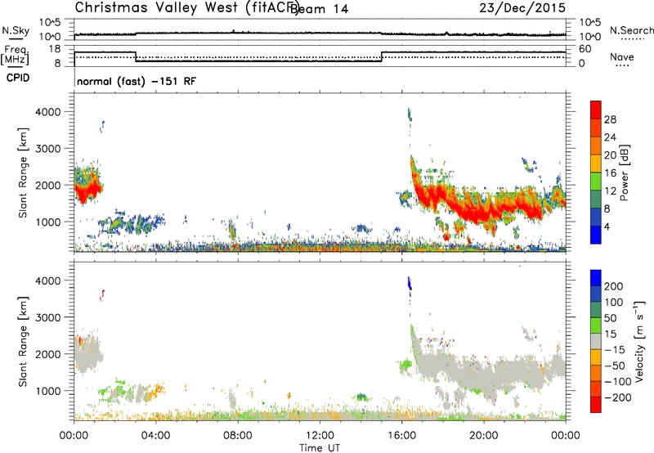Click the '12:00' time tick label
The image size is (654, 453).
320,436
